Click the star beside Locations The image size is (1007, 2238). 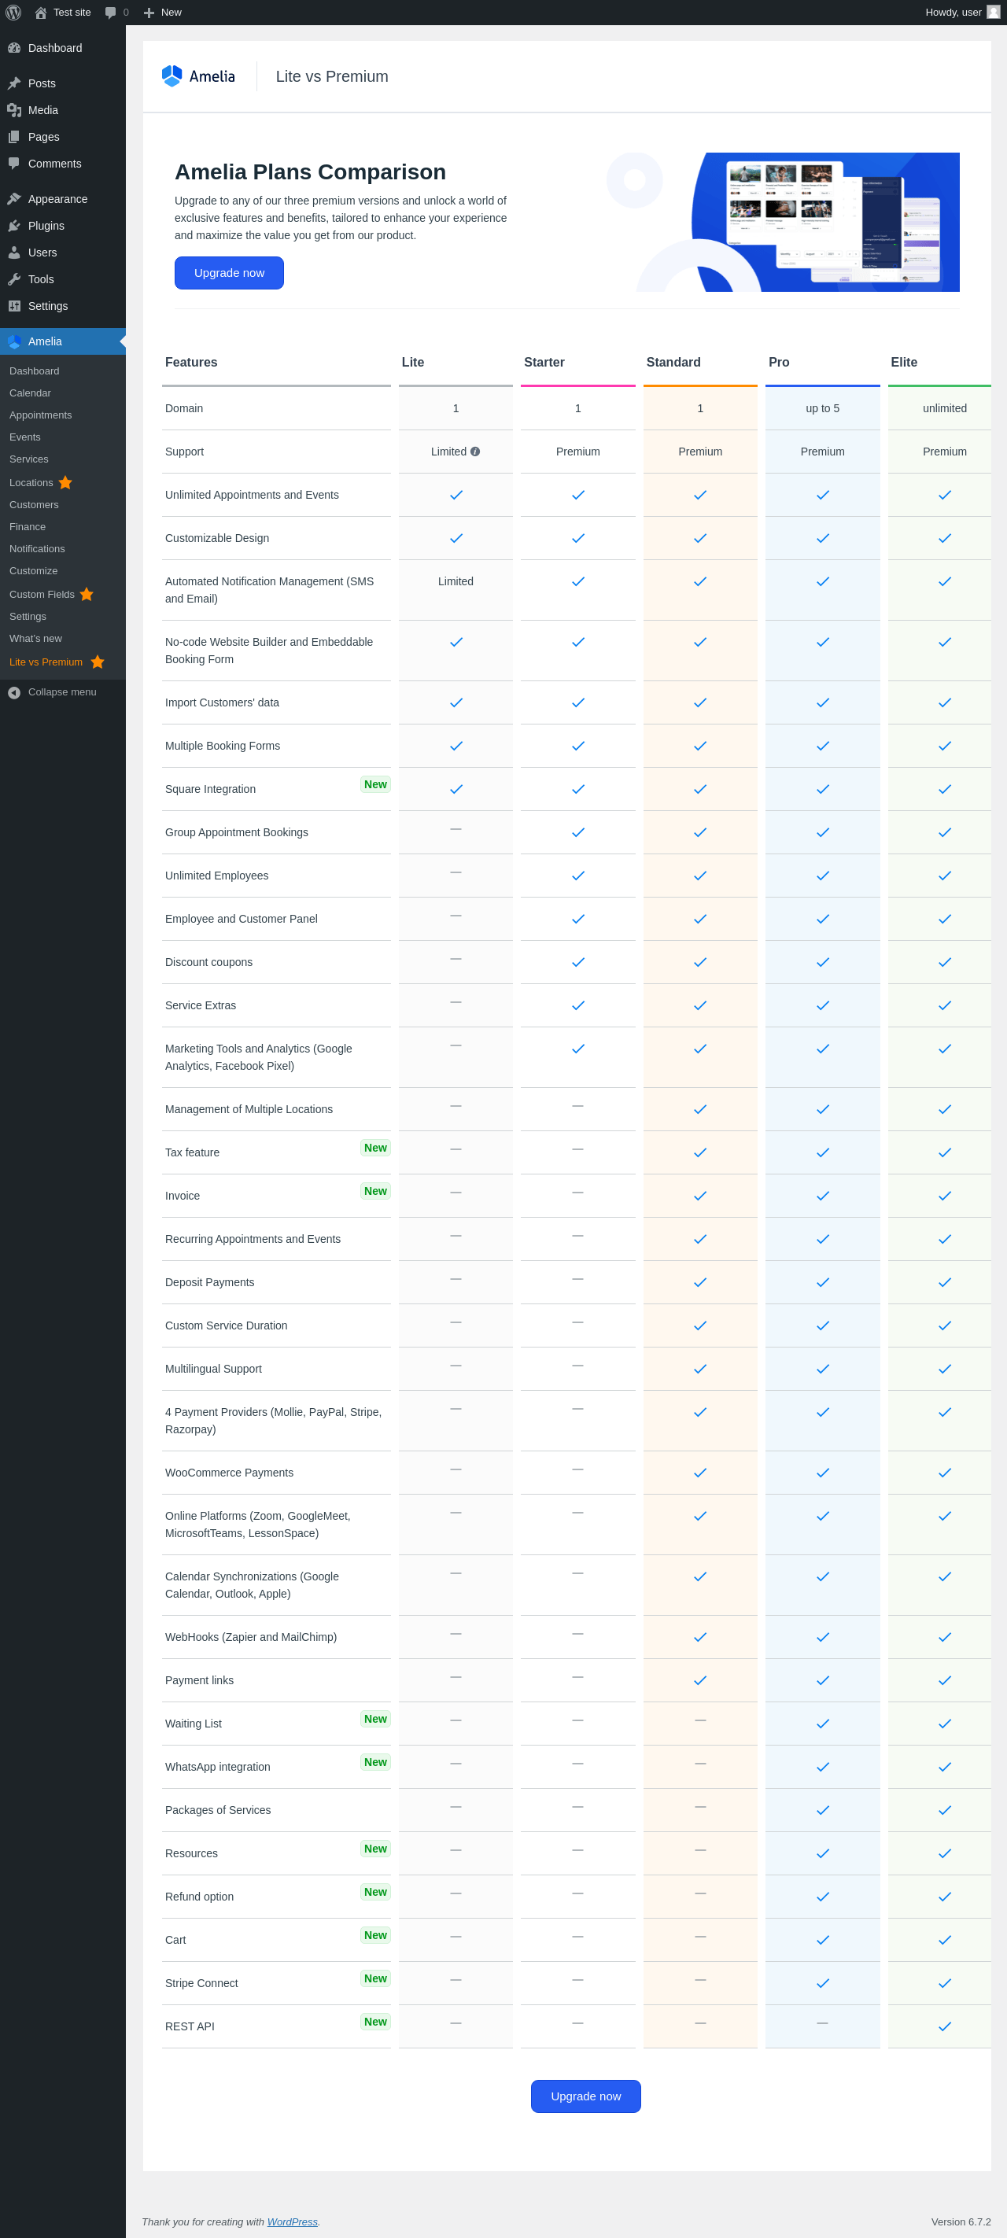pos(65,483)
